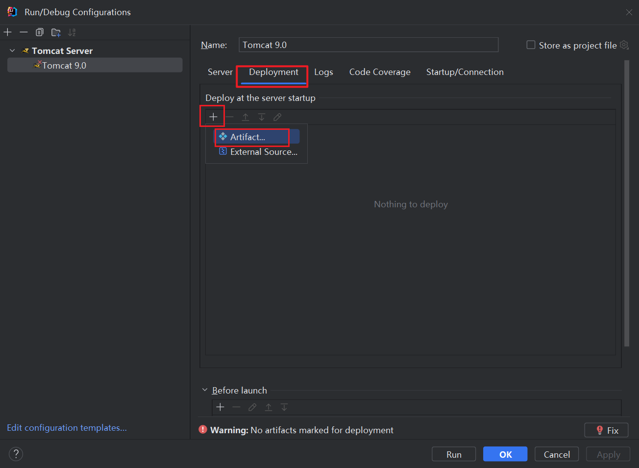
Task: Click the red warning error icon
Action: click(203, 430)
